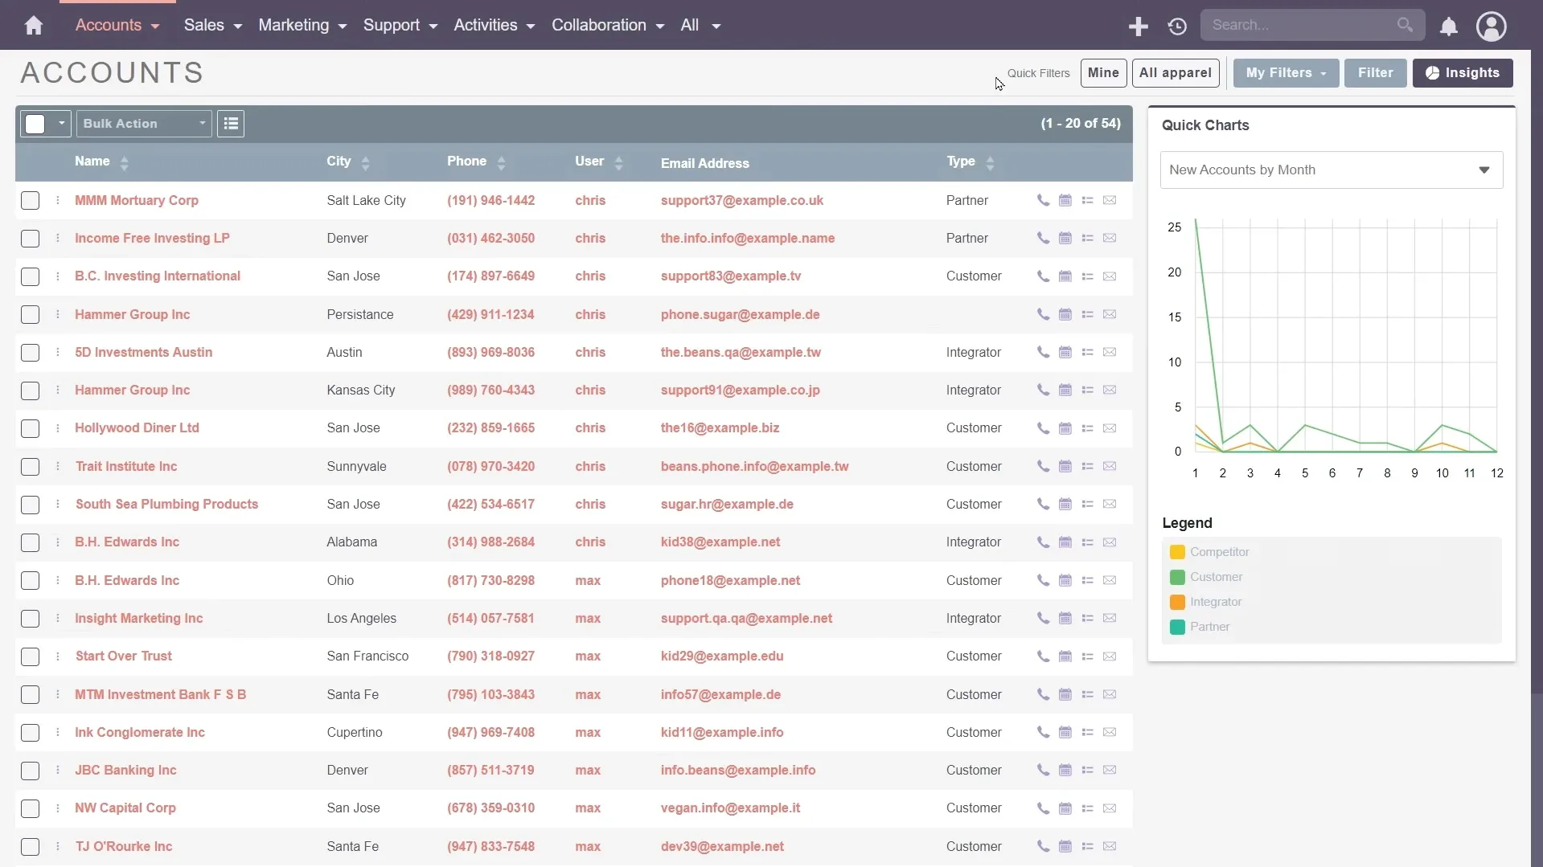Screen dimensions: 1543x867
Task: Expand the My Filters dropdown
Action: click(x=1286, y=73)
